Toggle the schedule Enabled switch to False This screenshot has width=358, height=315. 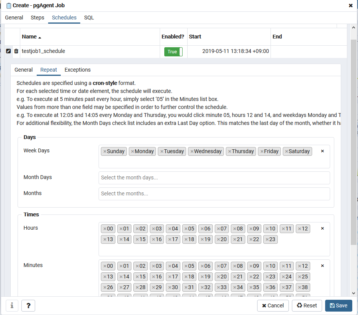tap(173, 51)
